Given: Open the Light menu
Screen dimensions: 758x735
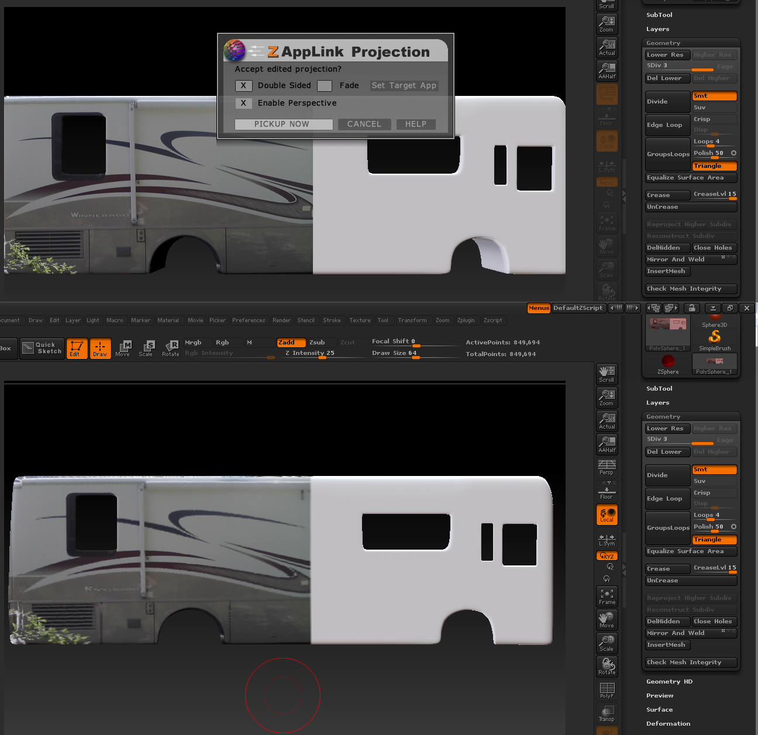Looking at the screenshot, I should pyautogui.click(x=93, y=320).
